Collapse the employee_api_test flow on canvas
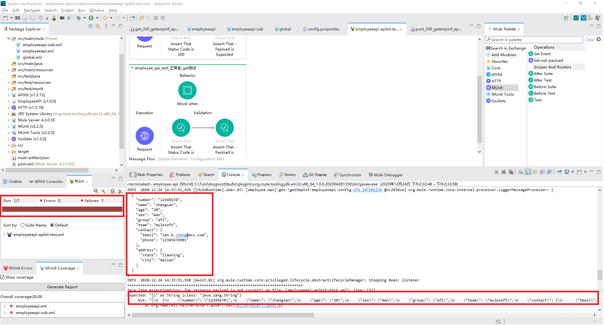Image resolution: width=604 pixels, height=325 pixels. tap(132, 68)
